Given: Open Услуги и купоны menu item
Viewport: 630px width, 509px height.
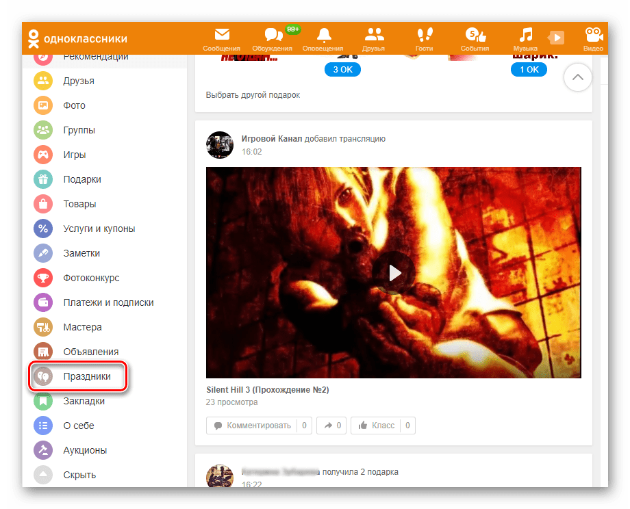Looking at the screenshot, I should 99,229.
